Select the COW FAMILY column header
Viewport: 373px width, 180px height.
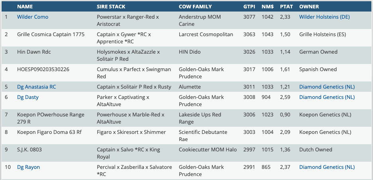pos(195,7)
